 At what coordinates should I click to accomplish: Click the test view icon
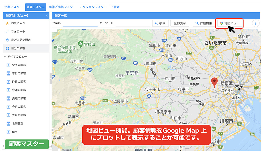pyautogui.click(x=8, y=132)
